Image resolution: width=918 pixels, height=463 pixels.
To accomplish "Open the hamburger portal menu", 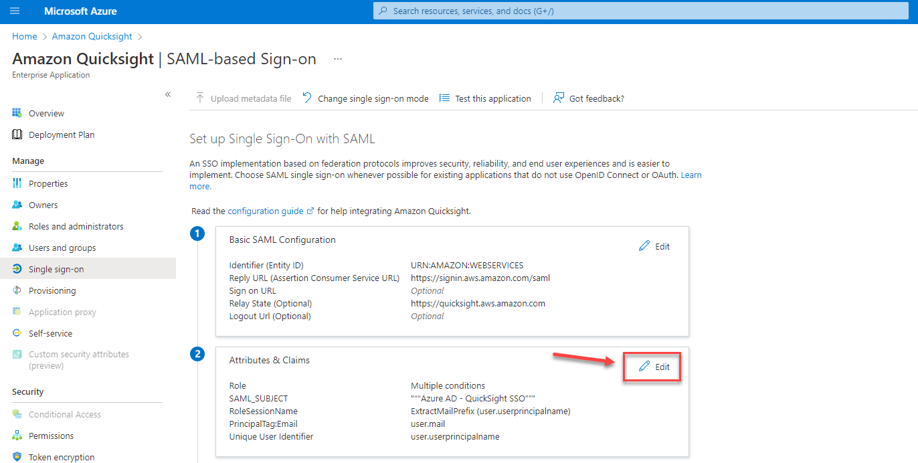I will (x=15, y=11).
